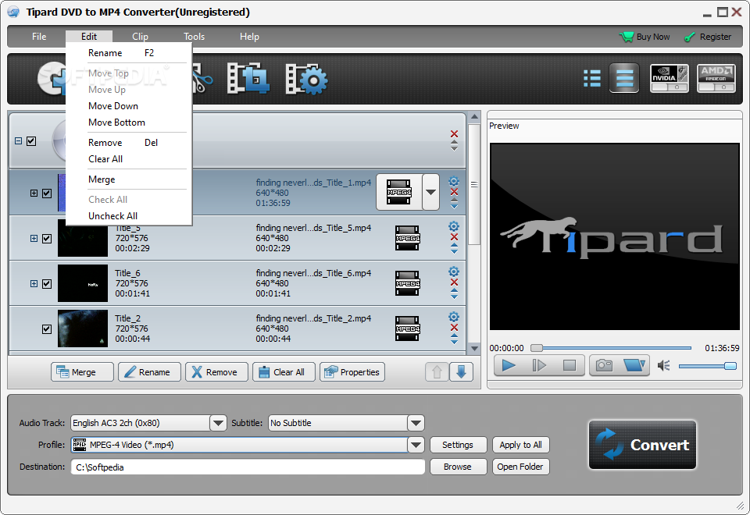Choose Move Bottom in Edit menu
Screen dimensions: 750x515
129,123
